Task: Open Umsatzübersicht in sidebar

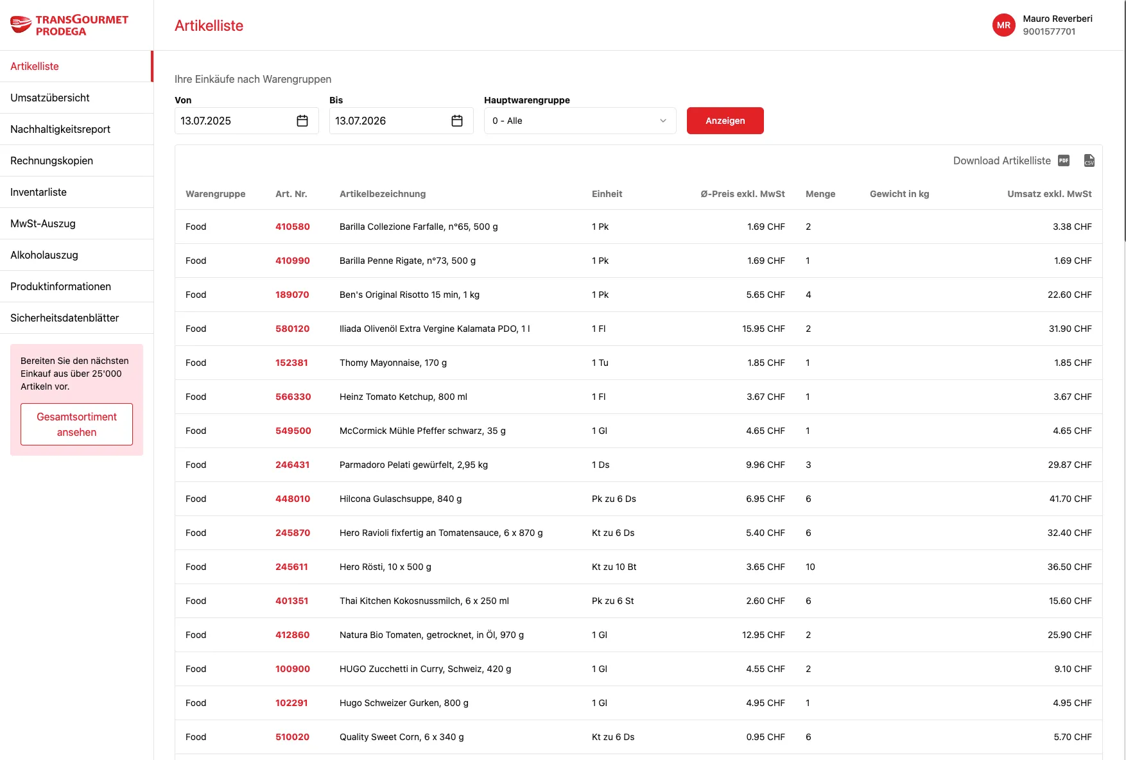Action: tap(76, 98)
